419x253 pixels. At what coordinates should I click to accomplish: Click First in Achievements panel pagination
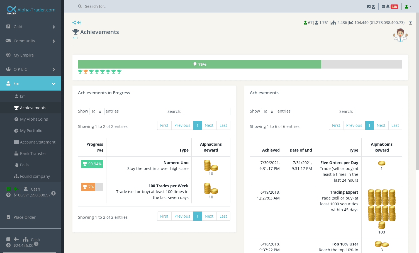pyautogui.click(x=336, y=125)
